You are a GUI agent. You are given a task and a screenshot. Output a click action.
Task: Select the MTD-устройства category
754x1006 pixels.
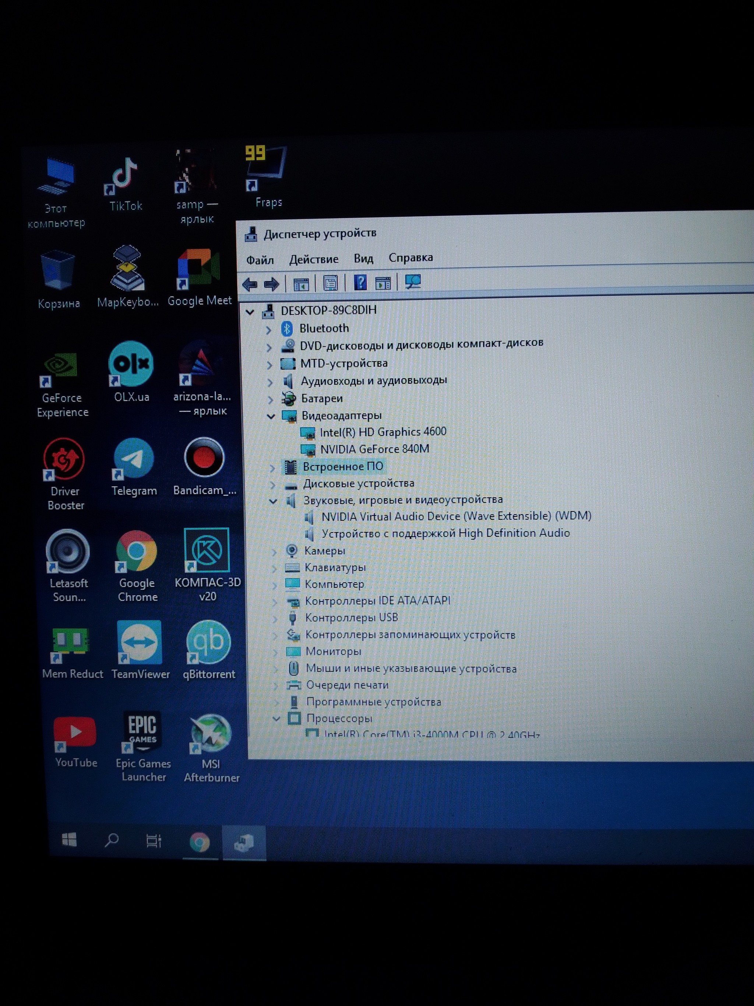pos(343,363)
